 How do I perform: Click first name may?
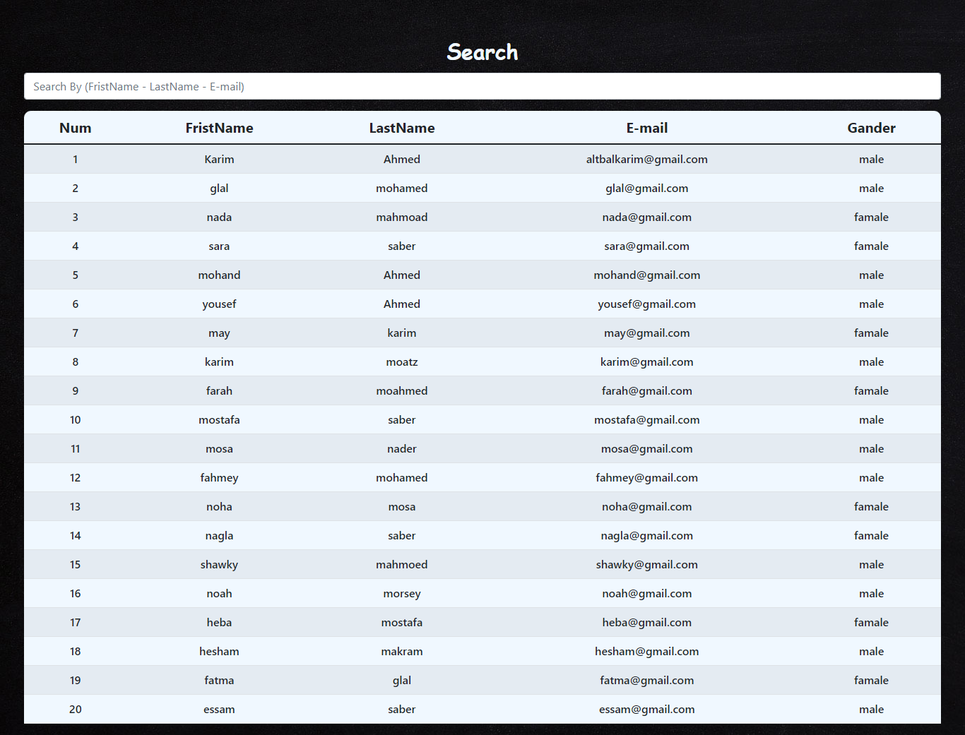[219, 333]
